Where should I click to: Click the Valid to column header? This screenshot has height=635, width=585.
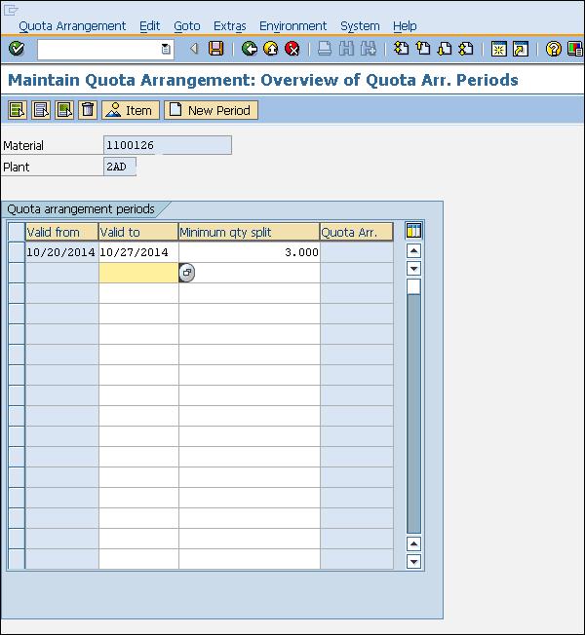(138, 232)
